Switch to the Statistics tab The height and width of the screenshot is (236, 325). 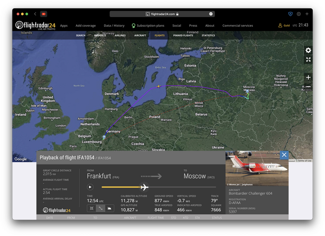pyautogui.click(x=208, y=36)
